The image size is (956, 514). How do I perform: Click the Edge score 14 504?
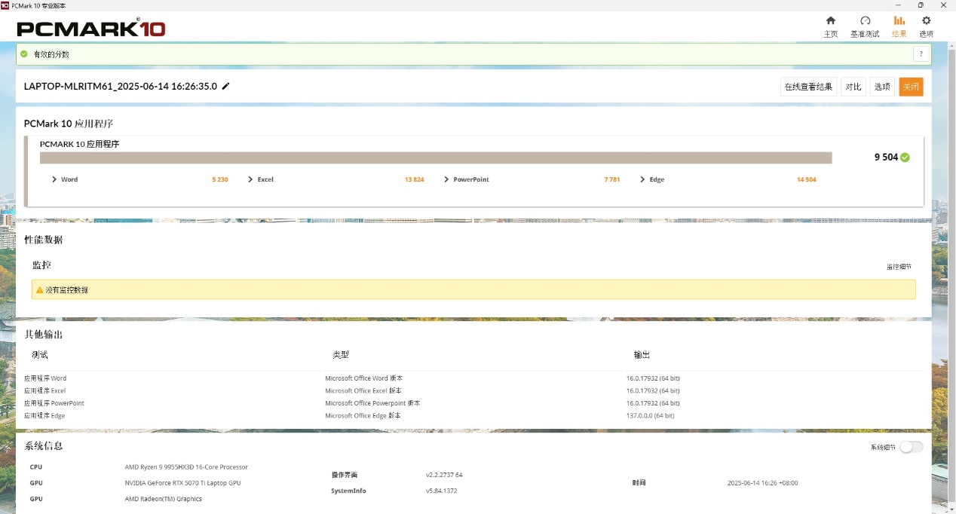tap(806, 179)
